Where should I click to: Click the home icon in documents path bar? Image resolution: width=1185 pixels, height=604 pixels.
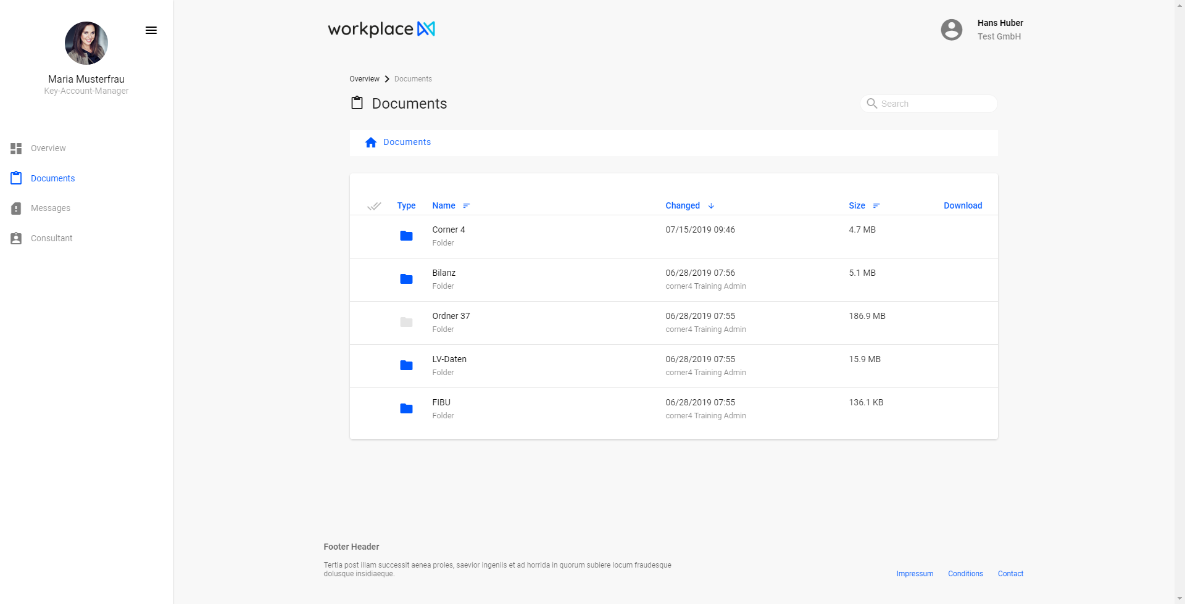click(x=371, y=143)
